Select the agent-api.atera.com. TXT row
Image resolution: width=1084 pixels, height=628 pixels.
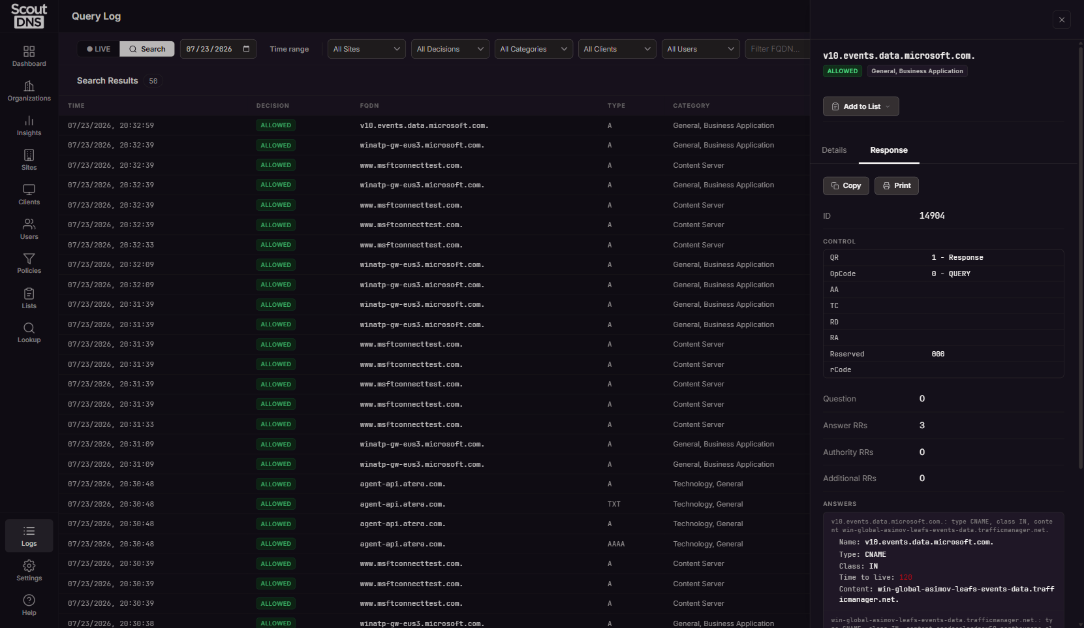click(x=434, y=504)
